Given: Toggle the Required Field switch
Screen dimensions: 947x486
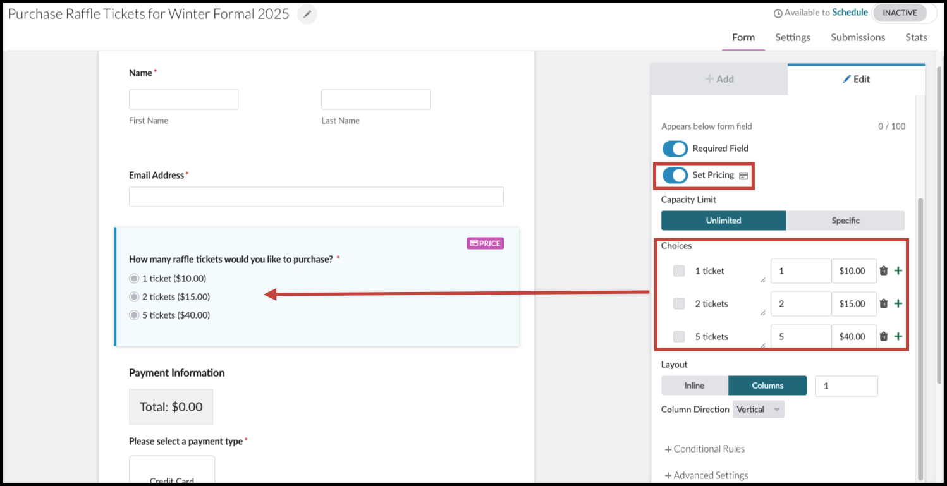Looking at the screenshot, I should click(x=675, y=149).
